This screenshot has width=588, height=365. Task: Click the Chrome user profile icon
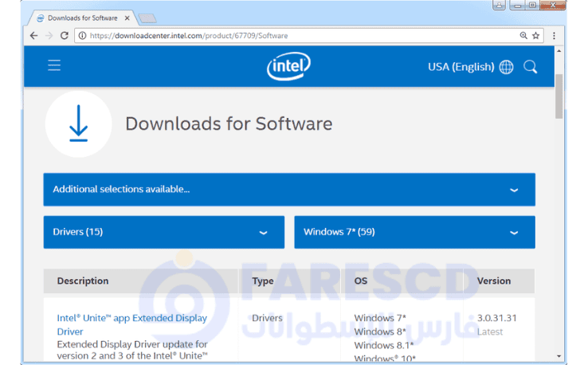tap(499, 6)
